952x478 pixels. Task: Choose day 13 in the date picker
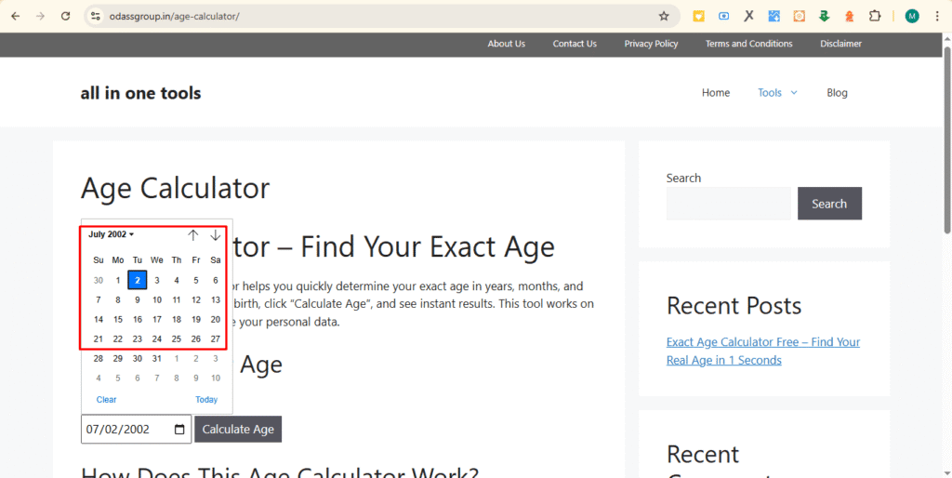(216, 299)
